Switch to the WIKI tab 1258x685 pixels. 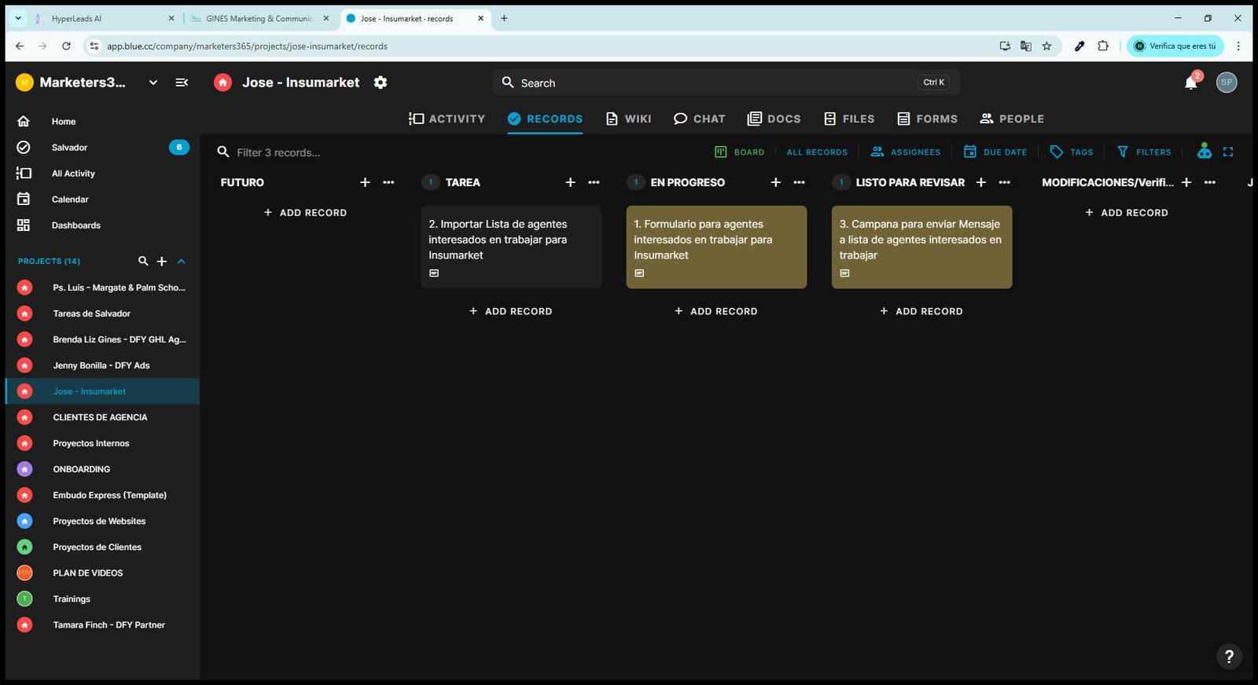point(628,119)
